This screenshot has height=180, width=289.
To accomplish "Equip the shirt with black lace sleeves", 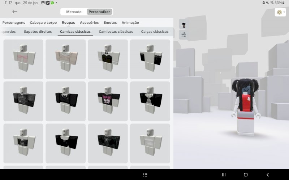I will pos(150,59).
